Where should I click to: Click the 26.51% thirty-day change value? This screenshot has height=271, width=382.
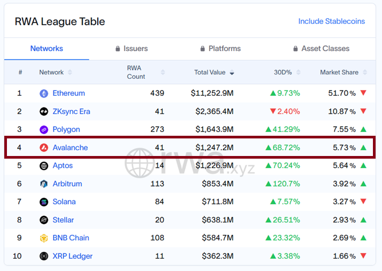pyautogui.click(x=286, y=220)
